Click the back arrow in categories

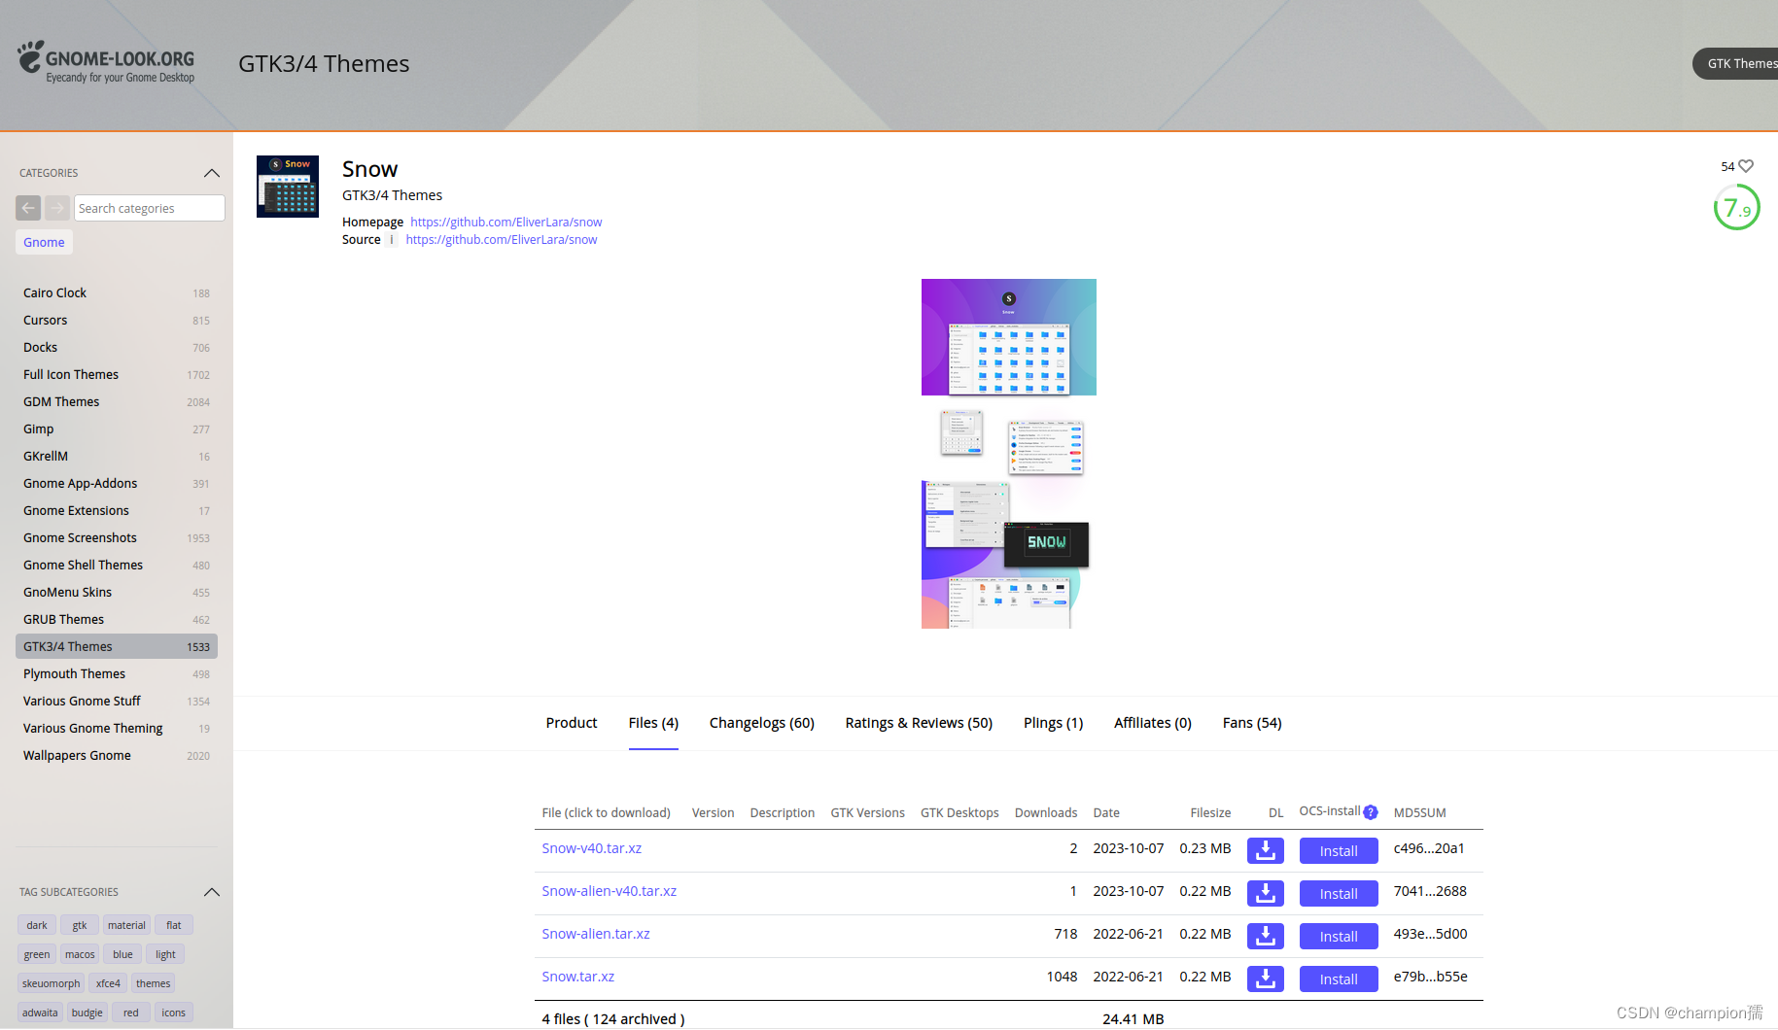coord(28,208)
